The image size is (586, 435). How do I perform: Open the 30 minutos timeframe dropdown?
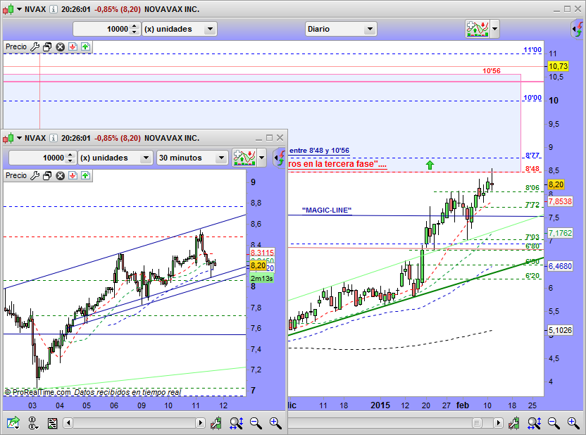(x=192, y=158)
